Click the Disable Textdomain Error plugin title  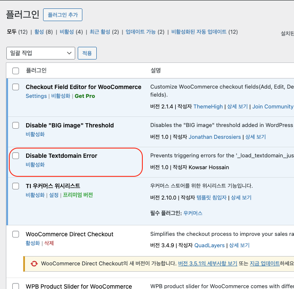pyautogui.click(x=62, y=156)
